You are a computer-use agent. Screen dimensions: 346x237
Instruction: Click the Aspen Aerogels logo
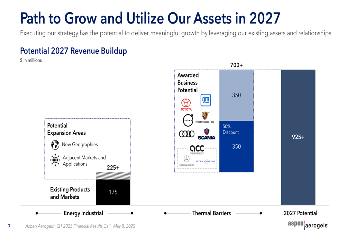click(308, 225)
